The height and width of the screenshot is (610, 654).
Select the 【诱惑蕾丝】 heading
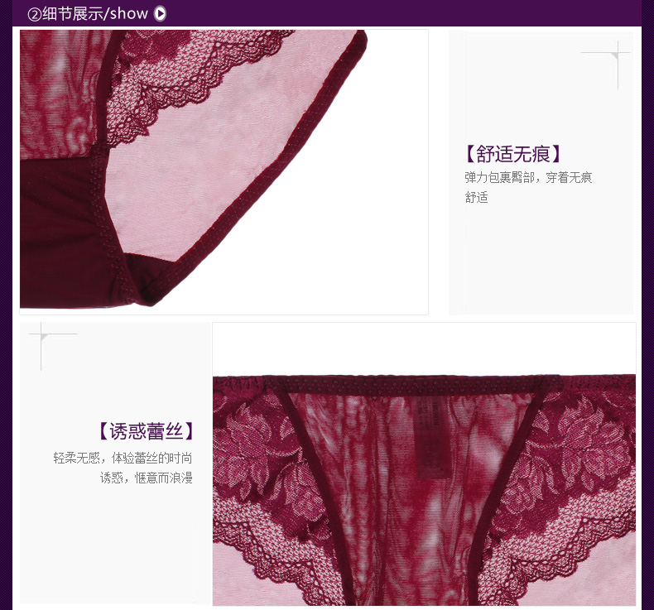click(147, 430)
